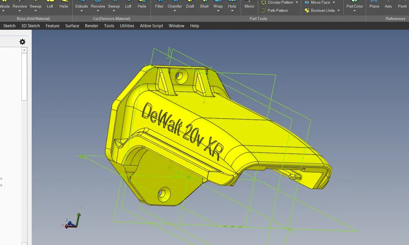
Task: Open the Utilities menu
Action: (x=127, y=26)
